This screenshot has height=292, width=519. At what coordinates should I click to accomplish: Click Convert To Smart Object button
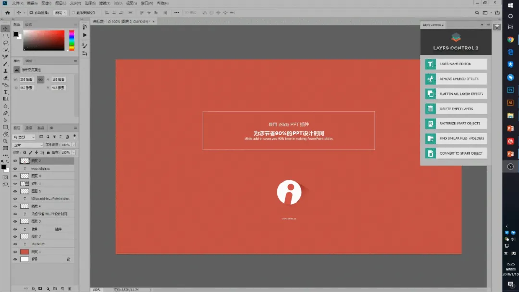pos(456,153)
